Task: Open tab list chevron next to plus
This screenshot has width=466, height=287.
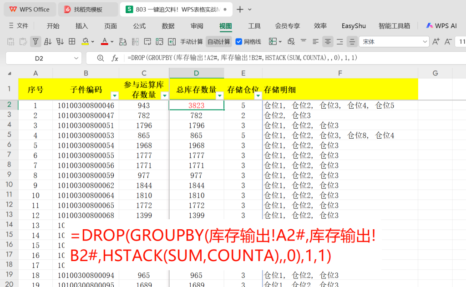Action: click(x=250, y=10)
